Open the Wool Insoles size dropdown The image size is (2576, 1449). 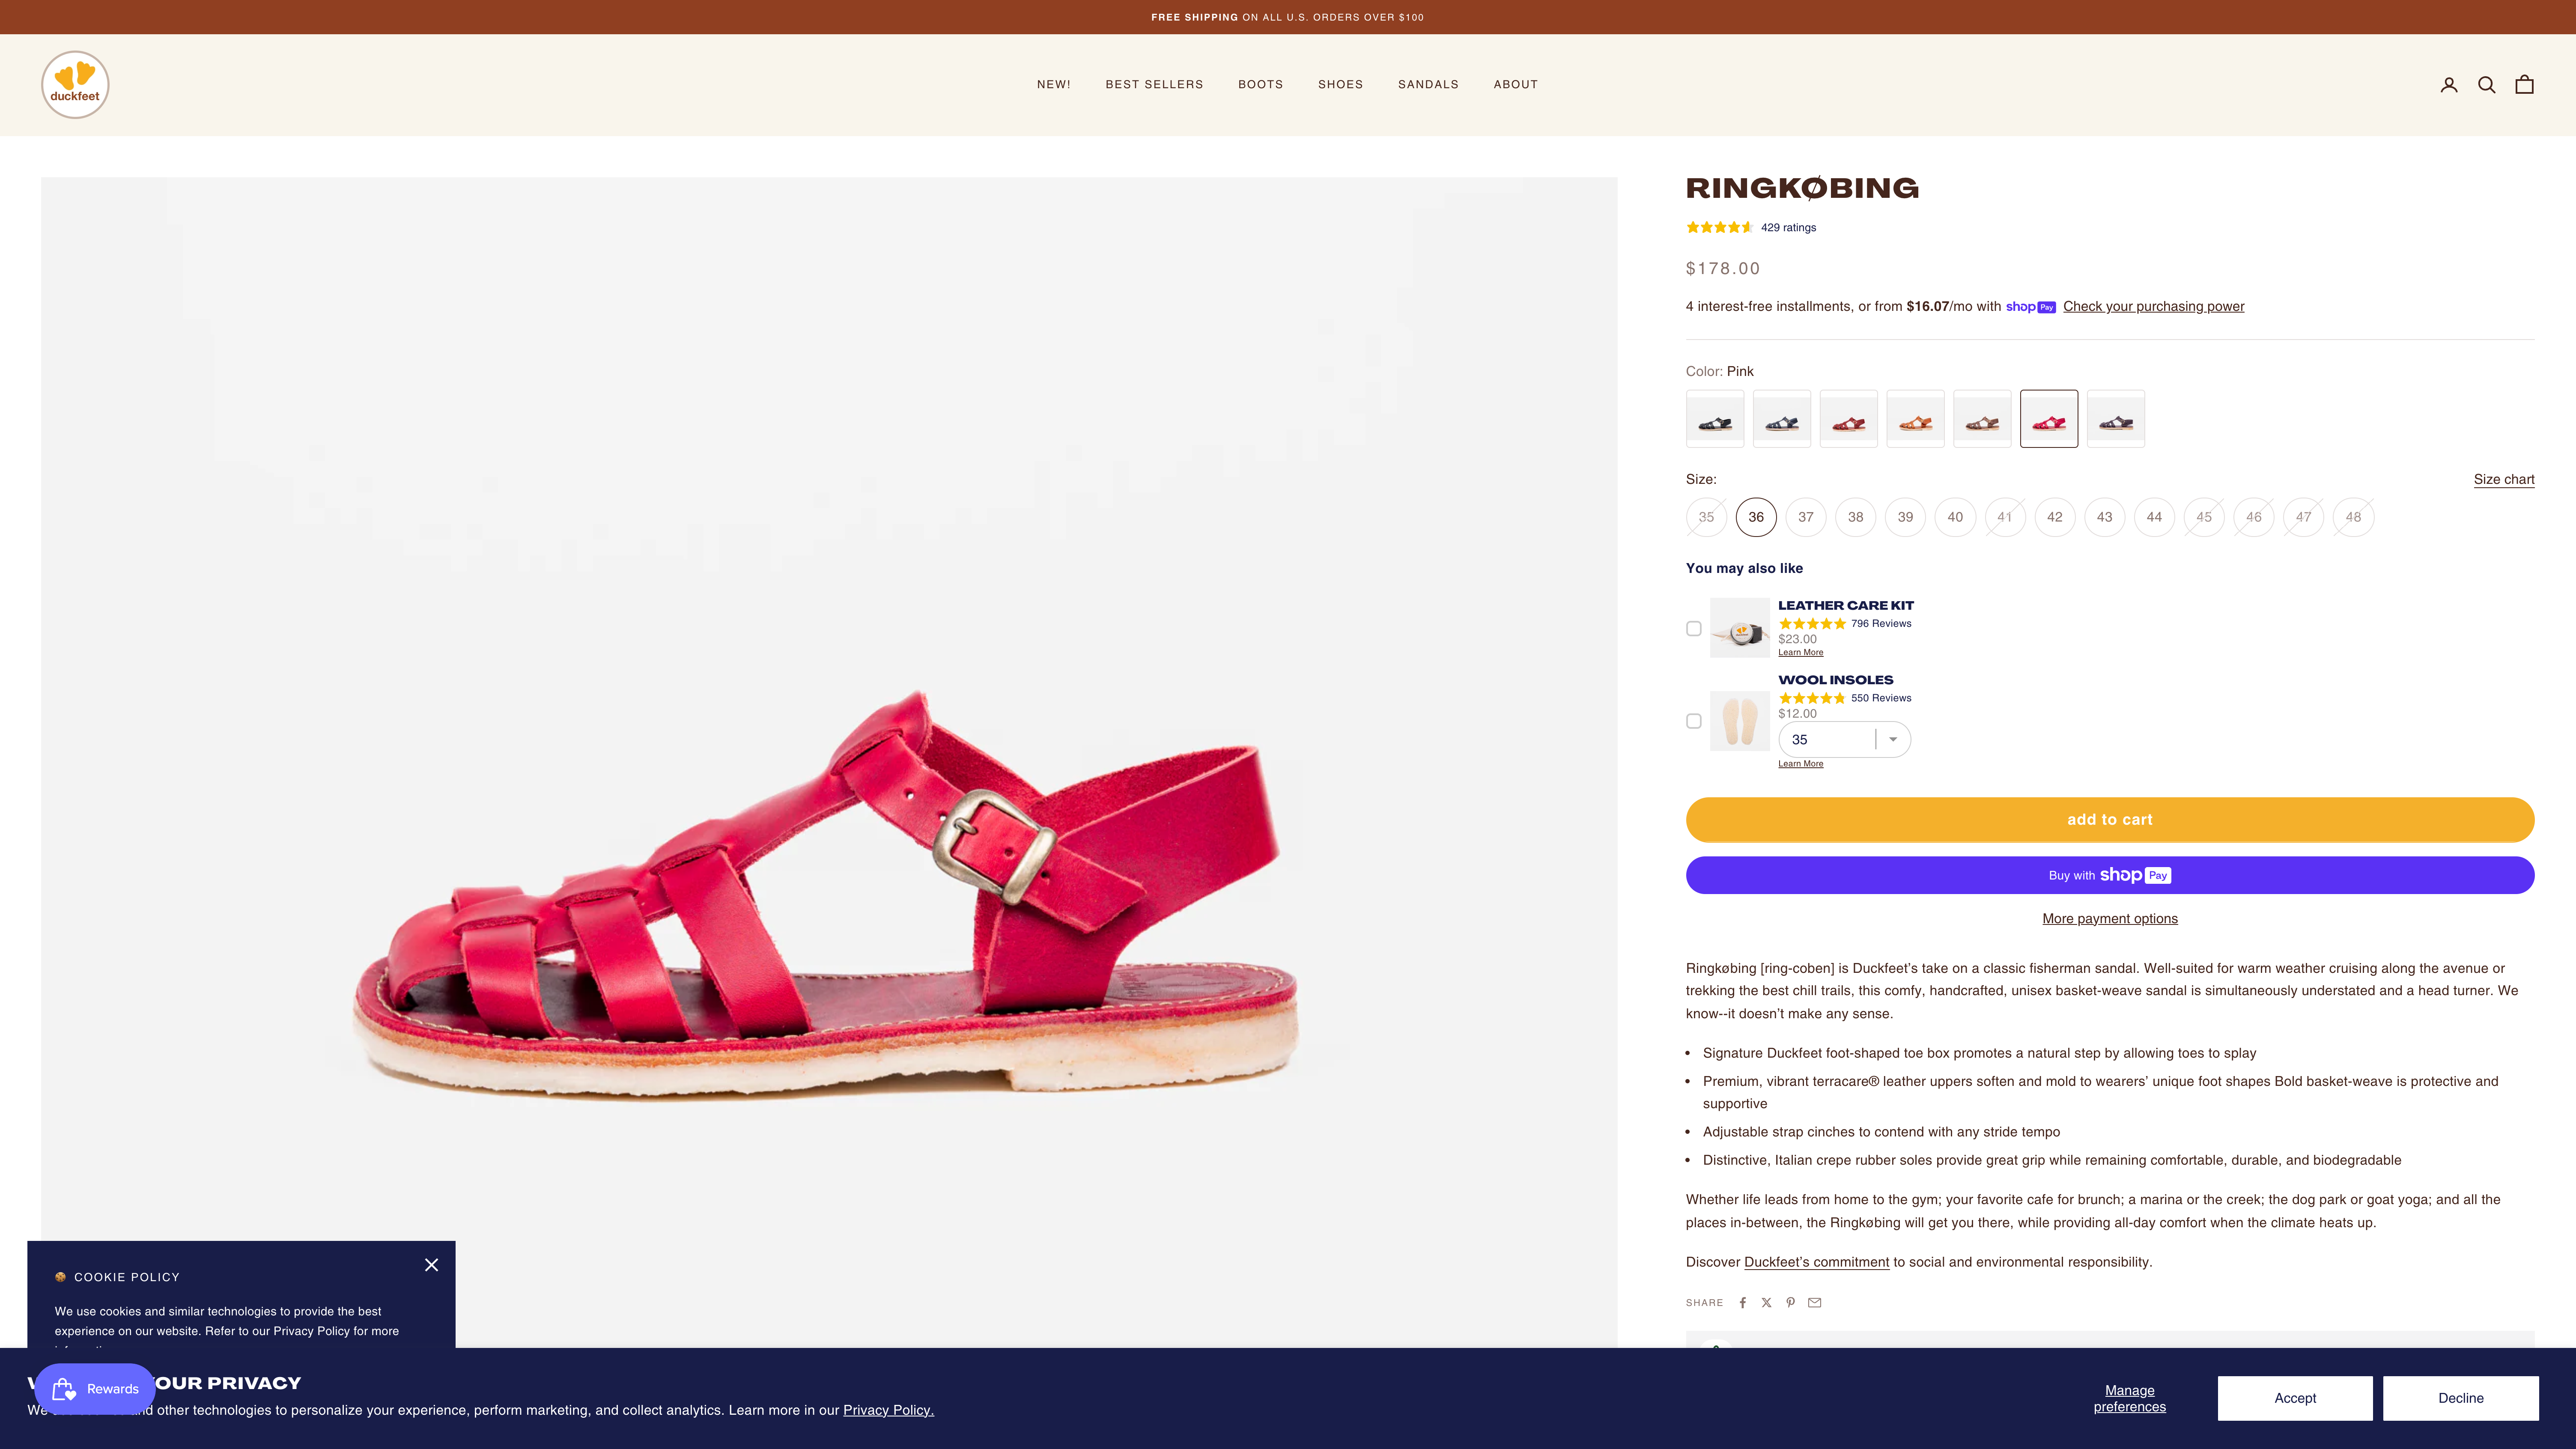point(1845,740)
